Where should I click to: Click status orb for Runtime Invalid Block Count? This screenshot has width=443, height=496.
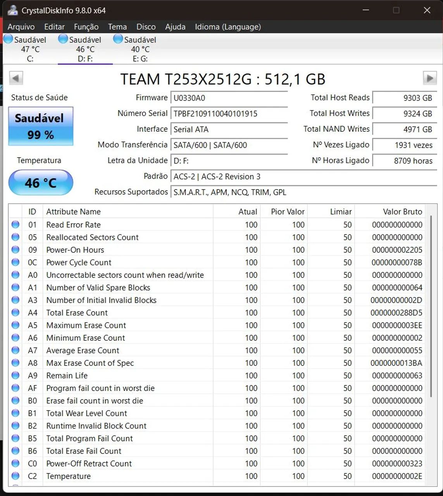[16, 425]
